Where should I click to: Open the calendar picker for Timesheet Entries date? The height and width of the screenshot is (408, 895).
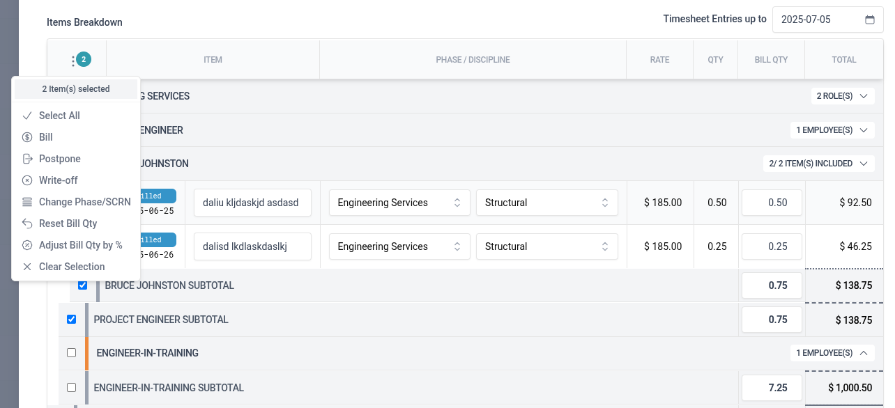point(869,19)
